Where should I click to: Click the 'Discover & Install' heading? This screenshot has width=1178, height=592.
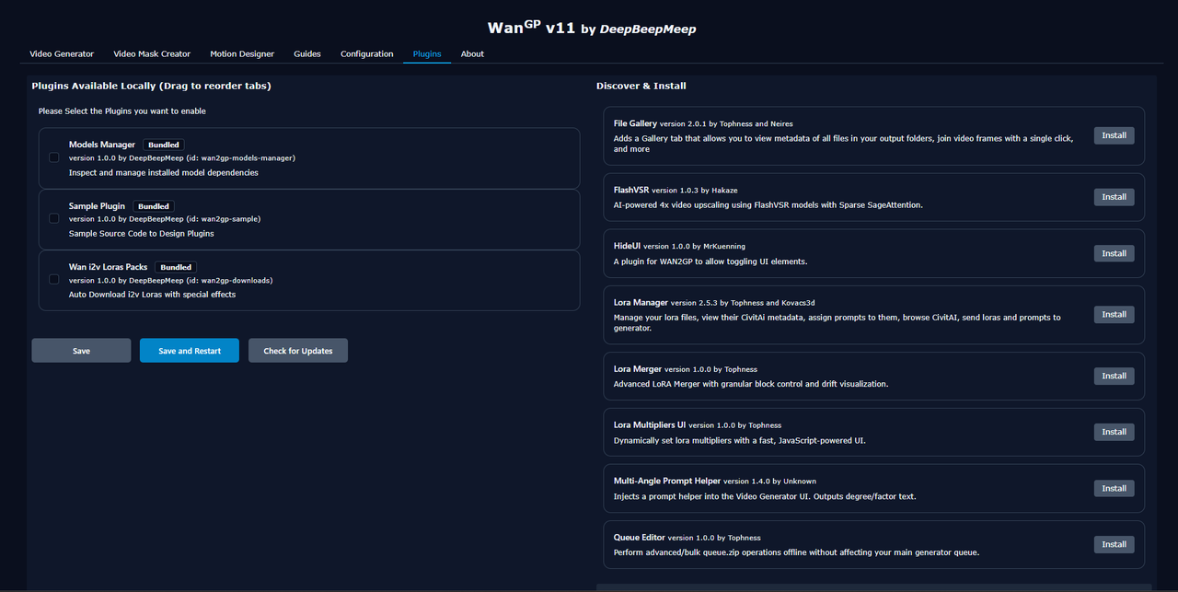click(x=641, y=86)
